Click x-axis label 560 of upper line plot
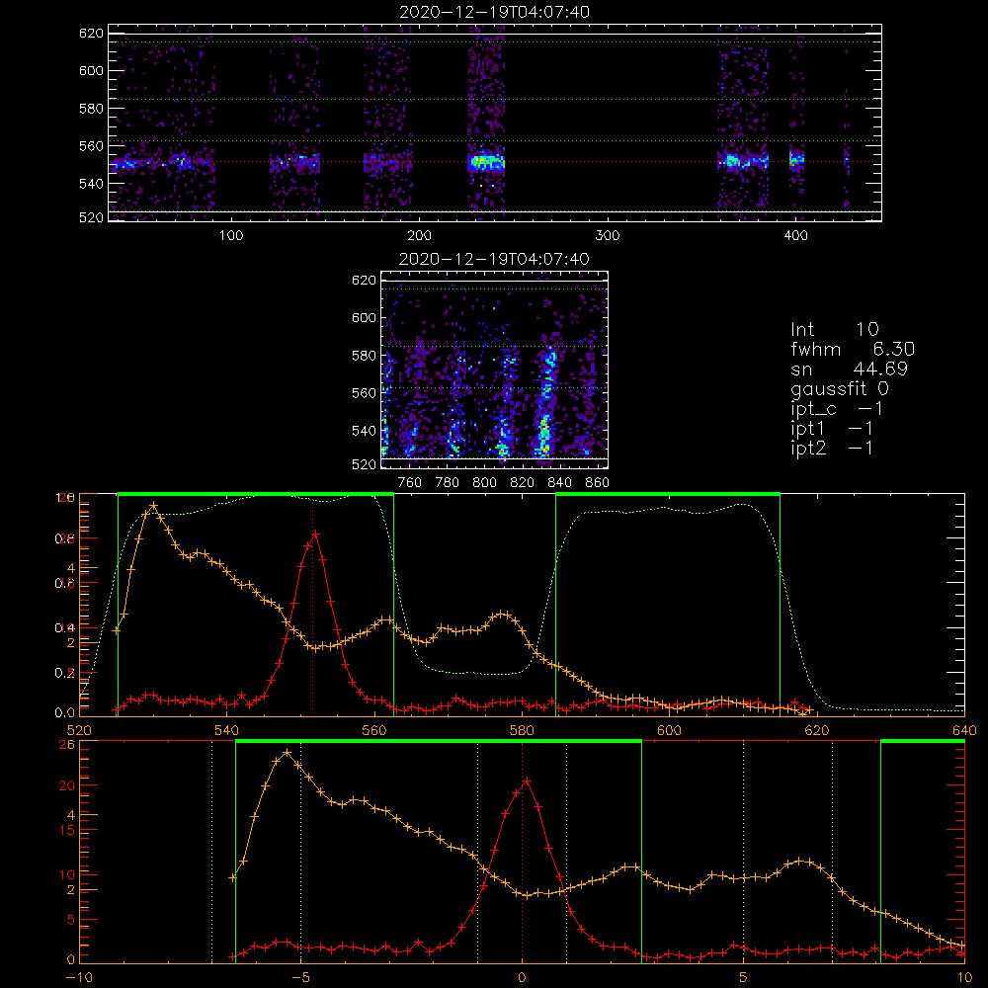Screen dimensions: 988x988 374,730
